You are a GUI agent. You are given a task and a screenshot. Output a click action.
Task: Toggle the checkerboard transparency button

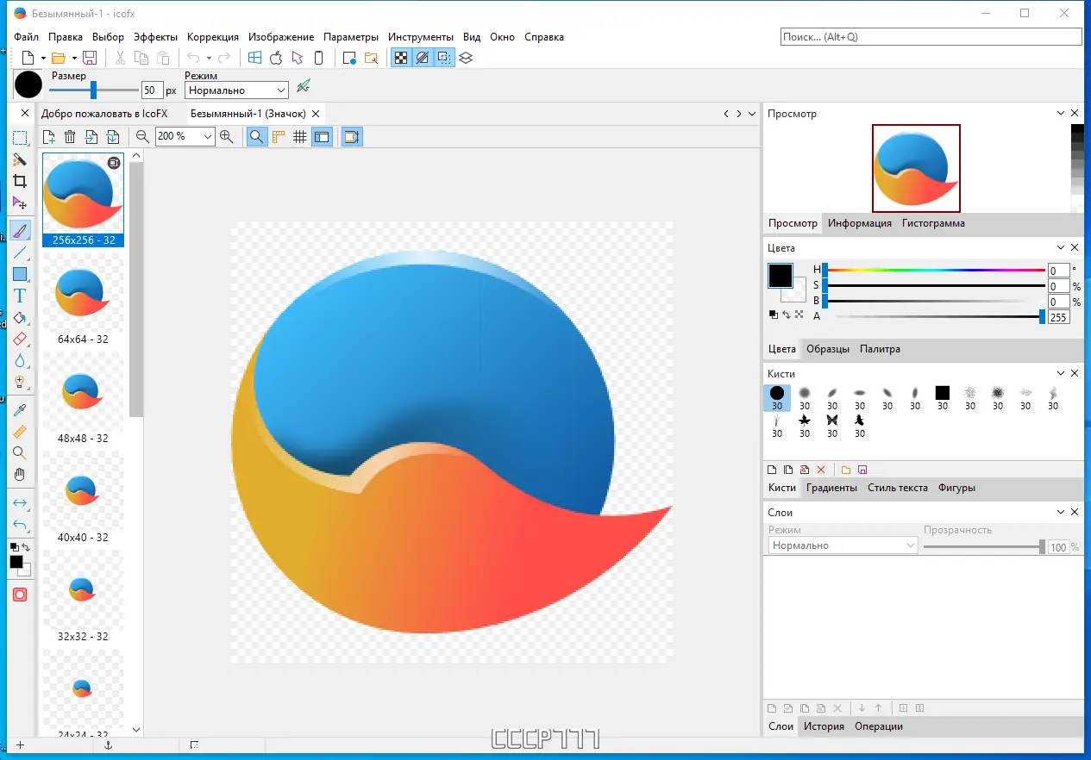coord(401,58)
